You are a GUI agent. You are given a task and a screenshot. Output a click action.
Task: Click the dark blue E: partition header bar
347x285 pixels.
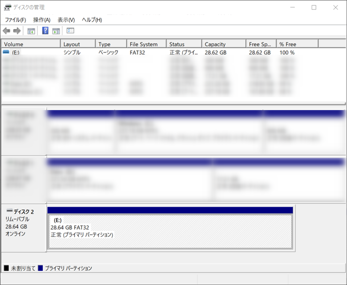[170, 210]
